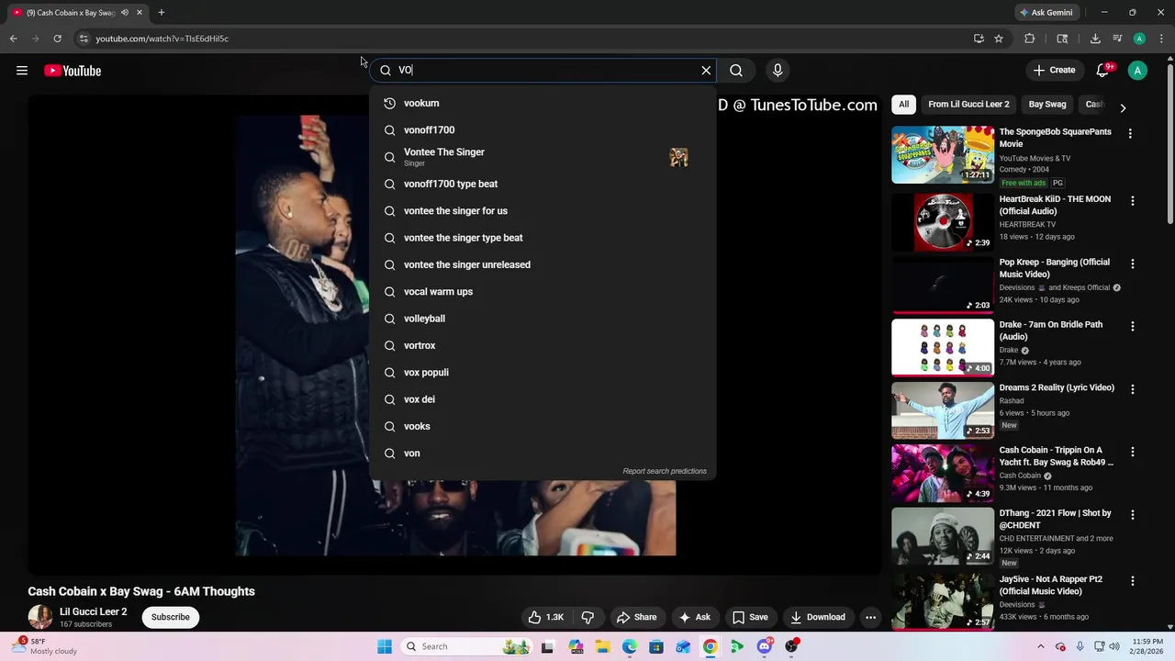
Task: Open options for HeartBreak KiiD video
Action: 1133,201
